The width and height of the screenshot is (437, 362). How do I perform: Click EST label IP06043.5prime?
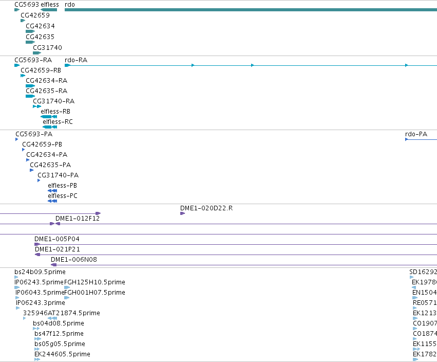[x=40, y=293]
